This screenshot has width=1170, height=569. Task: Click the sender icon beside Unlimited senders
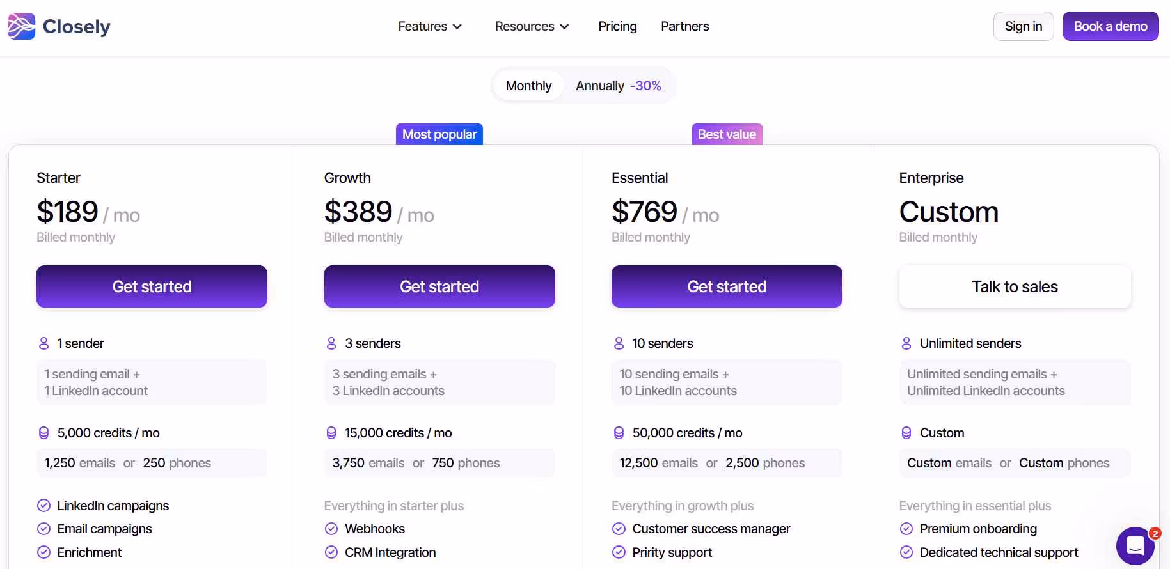point(906,343)
